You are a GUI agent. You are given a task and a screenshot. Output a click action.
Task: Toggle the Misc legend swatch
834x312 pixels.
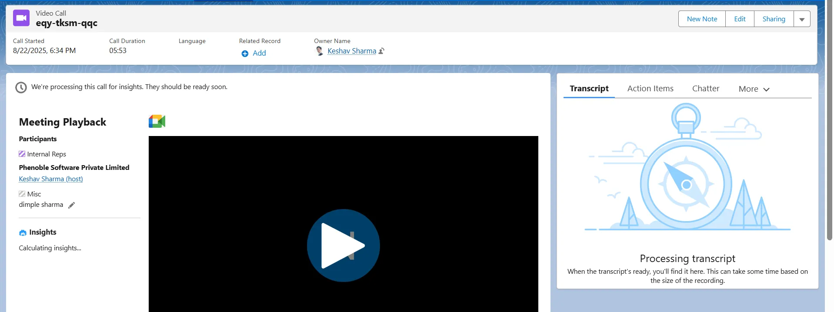[x=22, y=194]
